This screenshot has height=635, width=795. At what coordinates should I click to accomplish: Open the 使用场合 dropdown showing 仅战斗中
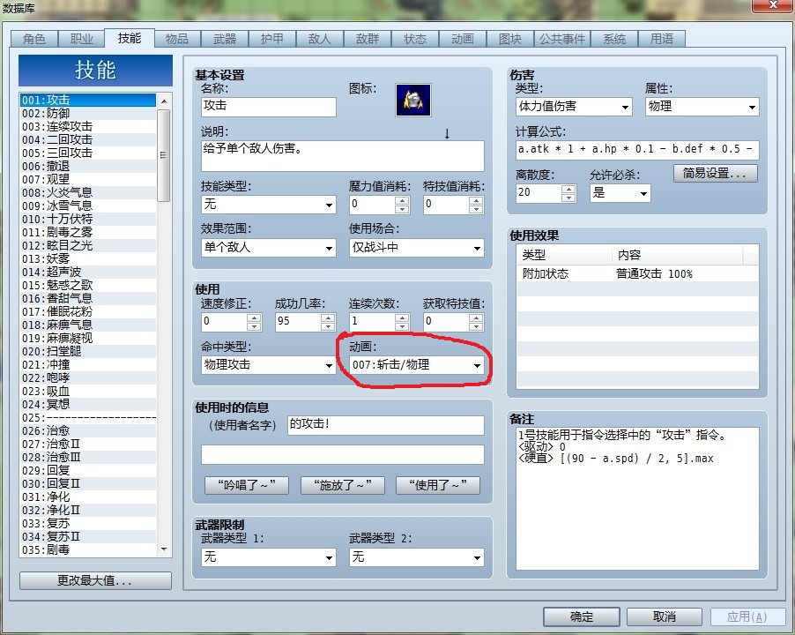(417, 248)
